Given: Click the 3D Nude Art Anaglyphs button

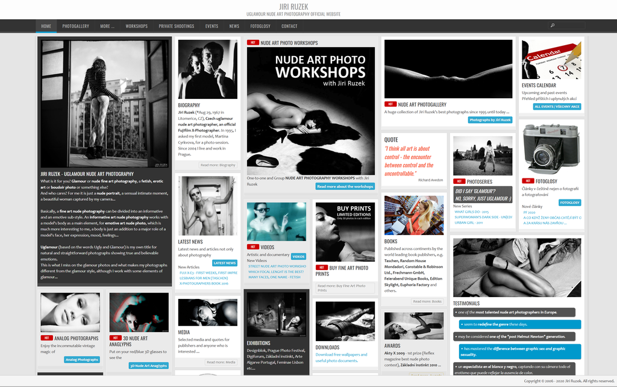Looking at the screenshot, I should (x=149, y=366).
